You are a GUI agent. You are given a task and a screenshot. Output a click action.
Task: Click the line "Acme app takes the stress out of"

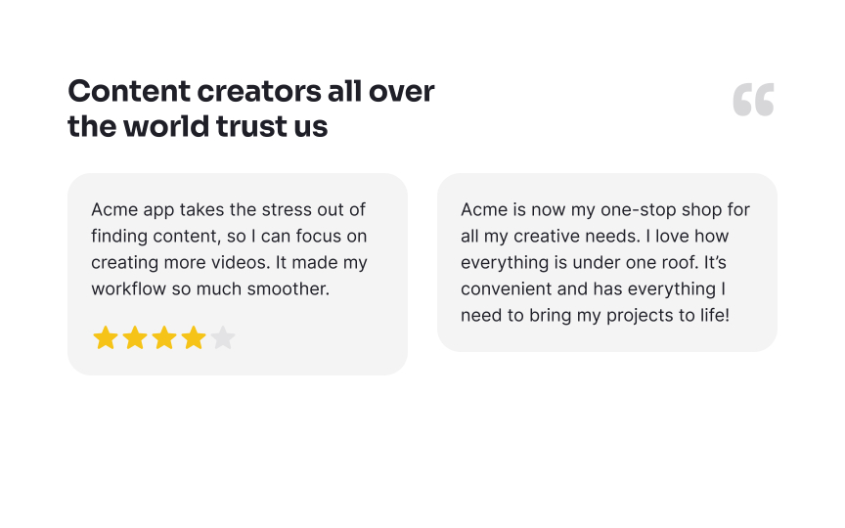click(x=229, y=209)
